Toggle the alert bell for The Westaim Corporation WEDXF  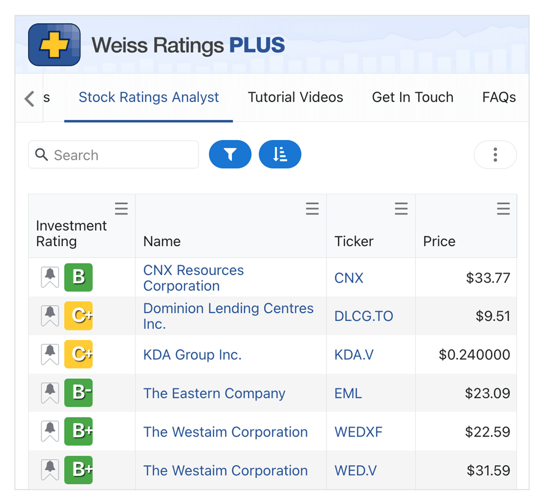[49, 432]
